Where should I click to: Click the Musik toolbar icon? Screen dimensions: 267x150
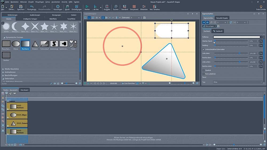67,7
